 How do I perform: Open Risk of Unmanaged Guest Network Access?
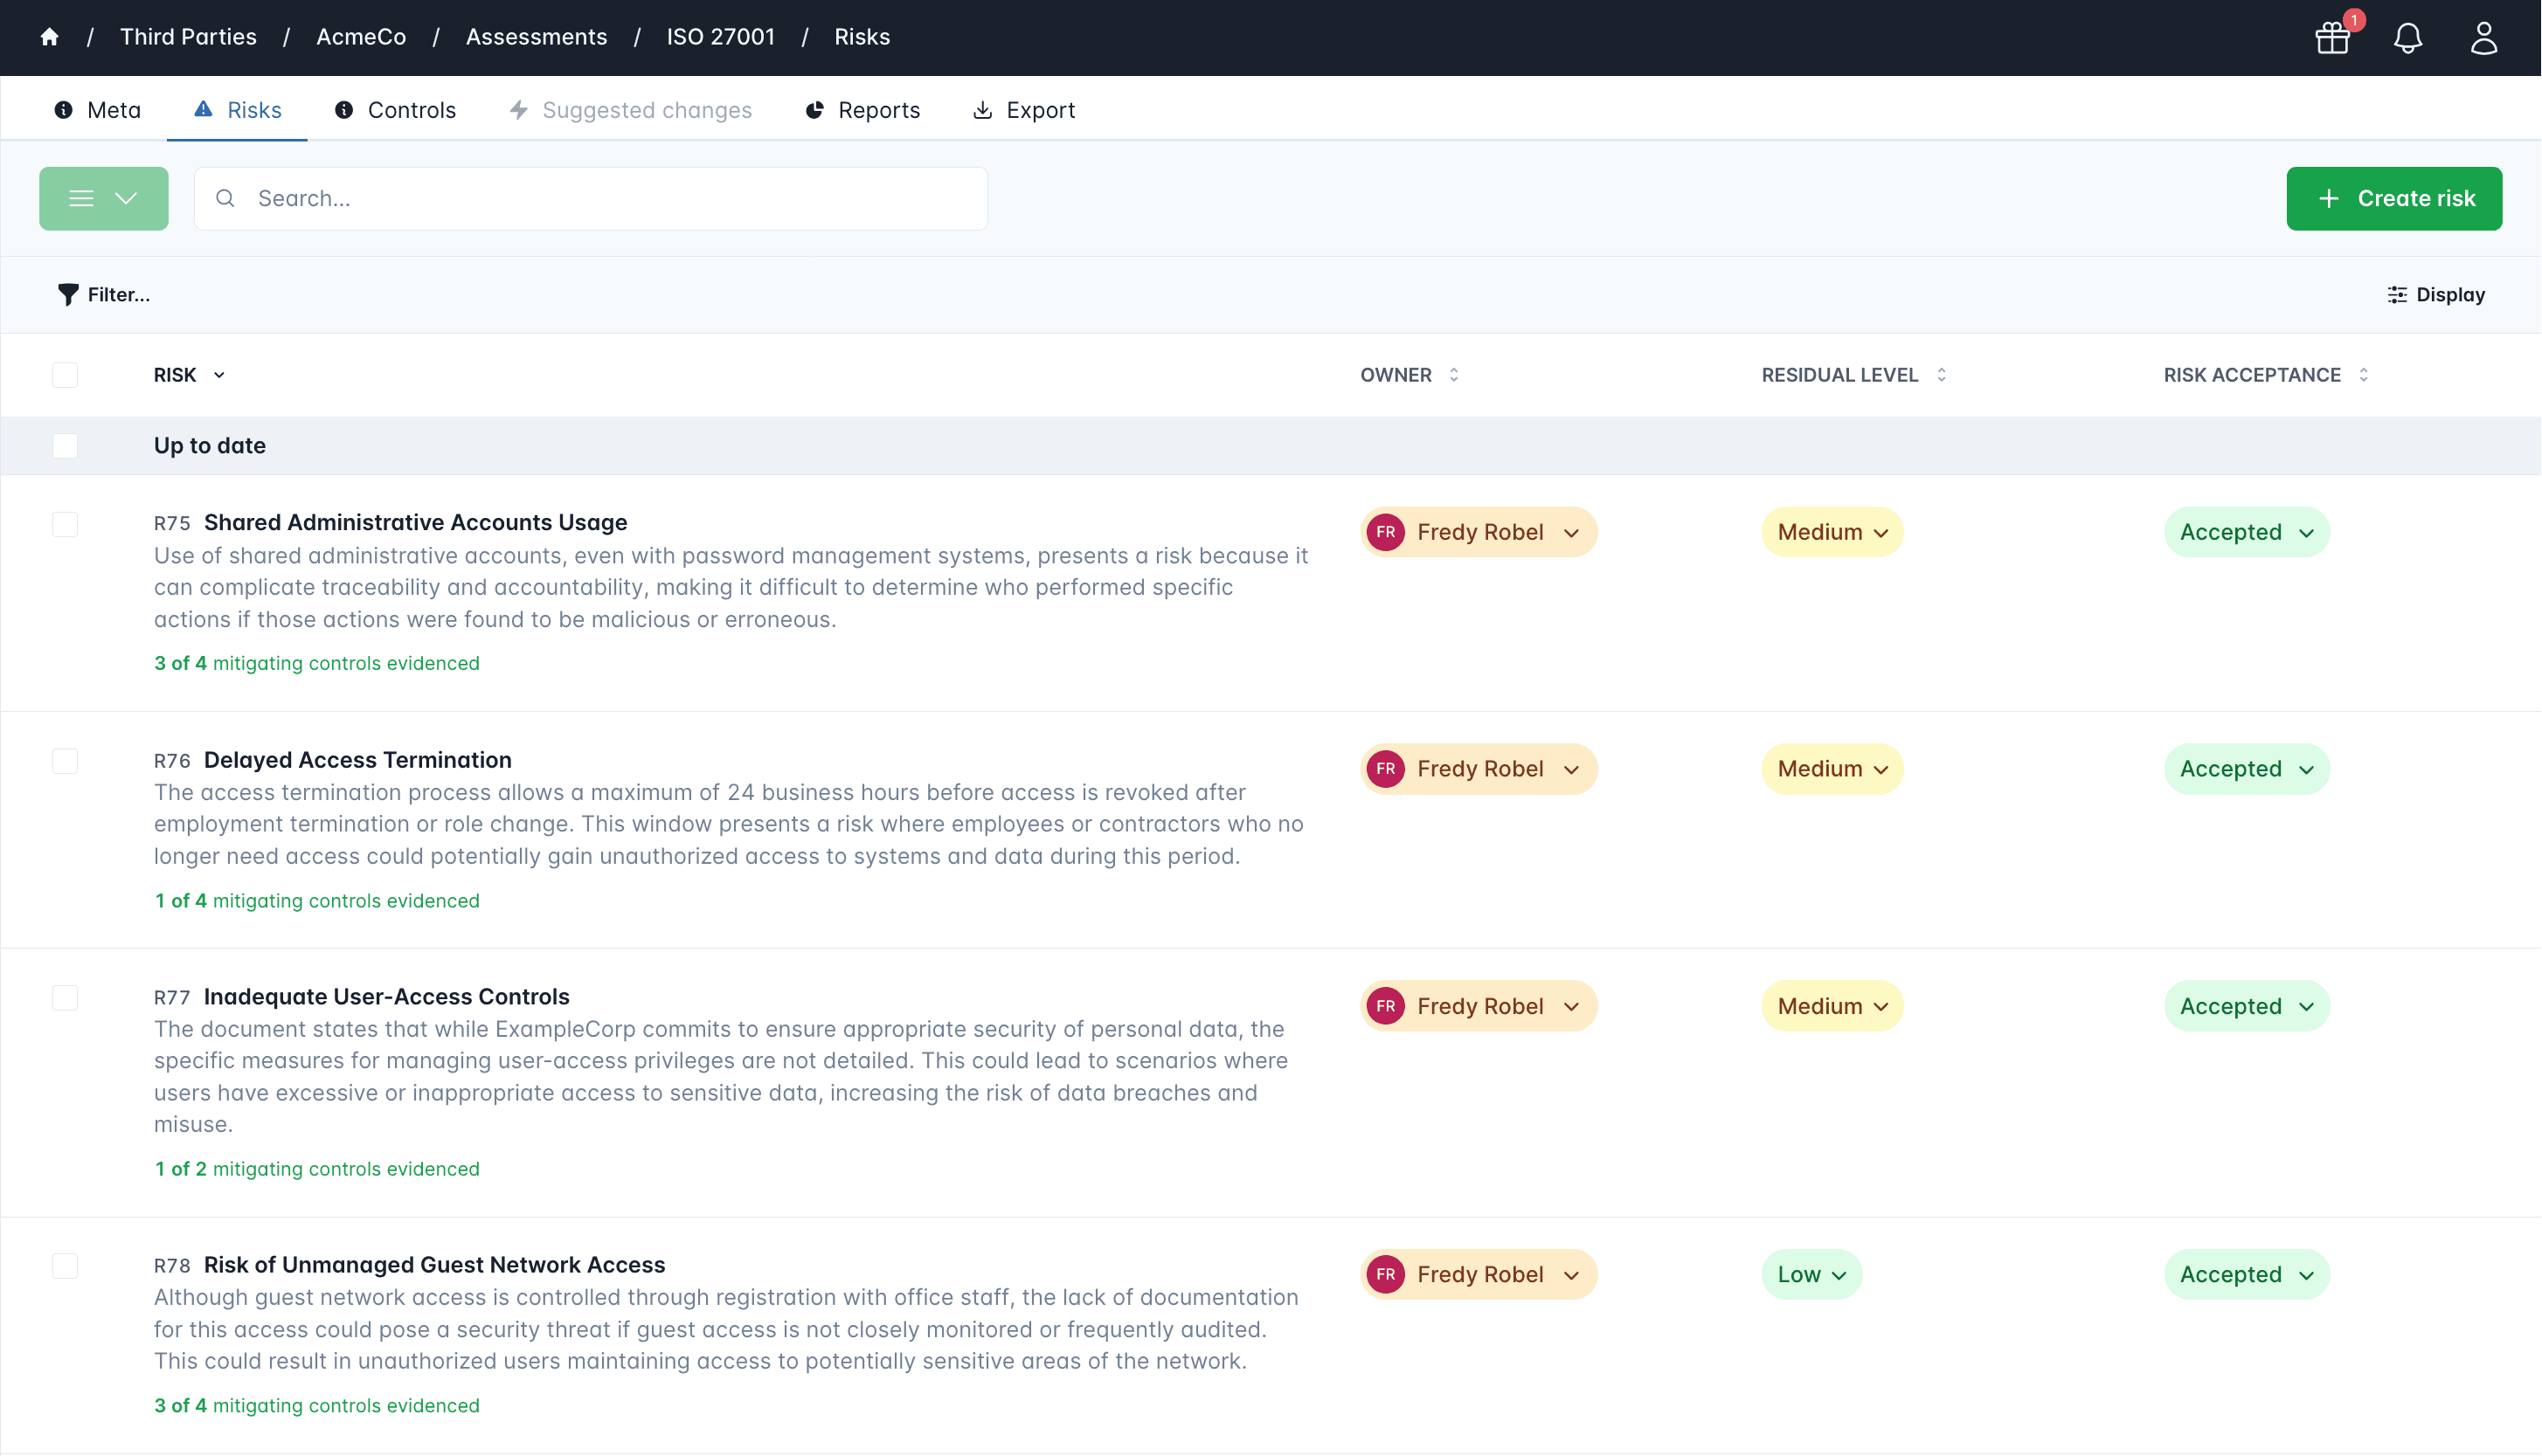[434, 1265]
